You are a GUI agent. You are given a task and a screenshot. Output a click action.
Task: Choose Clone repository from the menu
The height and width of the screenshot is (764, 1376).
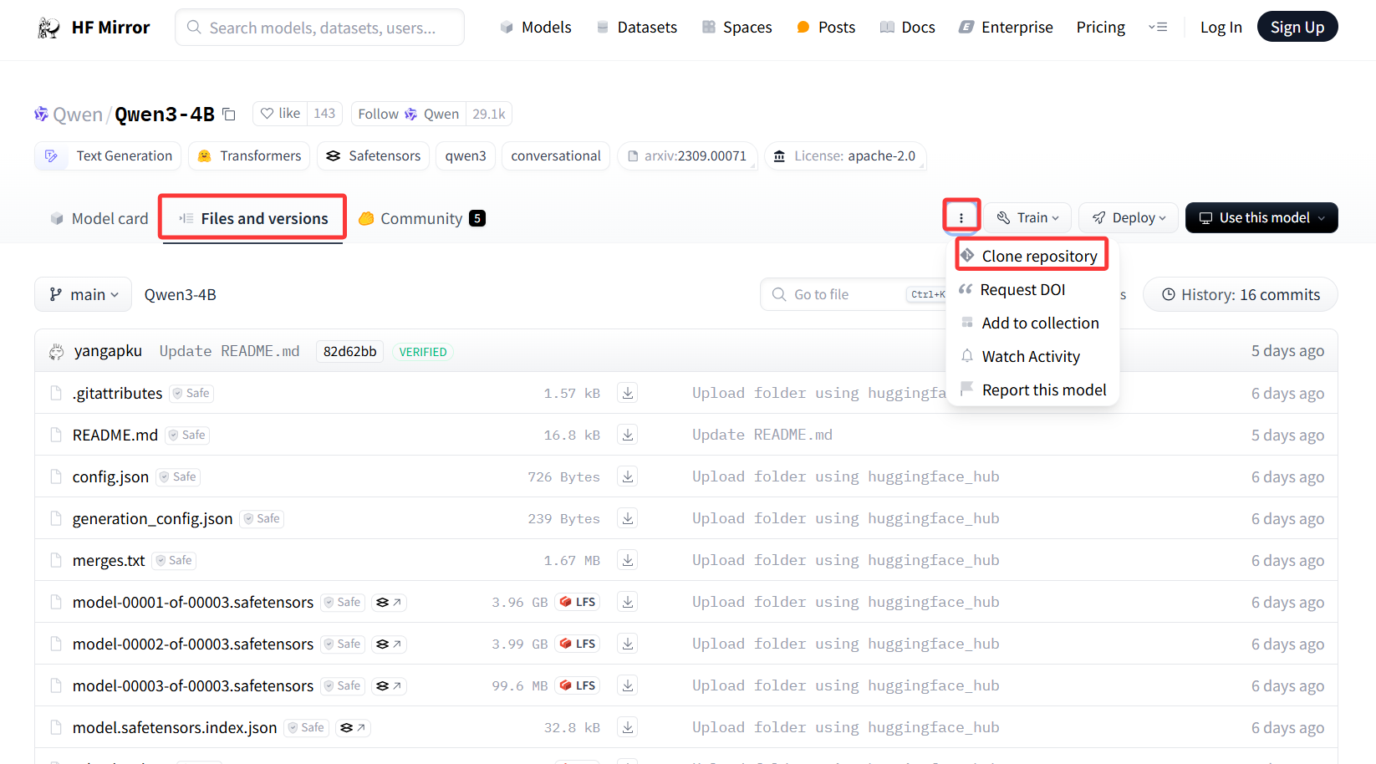coord(1032,256)
